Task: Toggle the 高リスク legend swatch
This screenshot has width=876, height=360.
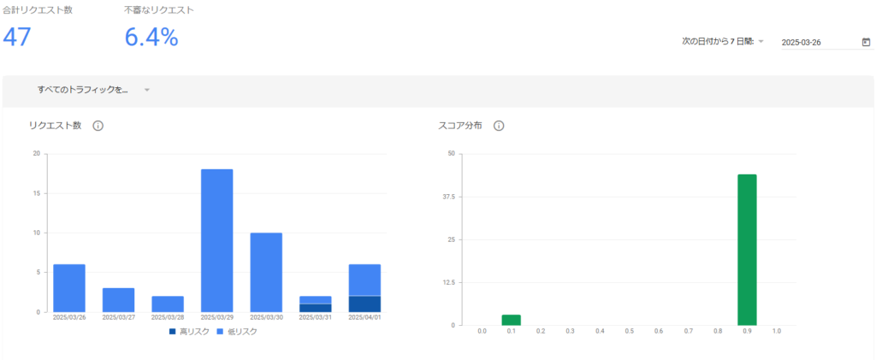Action: point(172,332)
